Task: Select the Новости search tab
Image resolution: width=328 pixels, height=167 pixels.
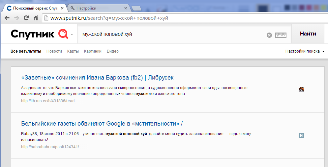Action: [x=54, y=51]
